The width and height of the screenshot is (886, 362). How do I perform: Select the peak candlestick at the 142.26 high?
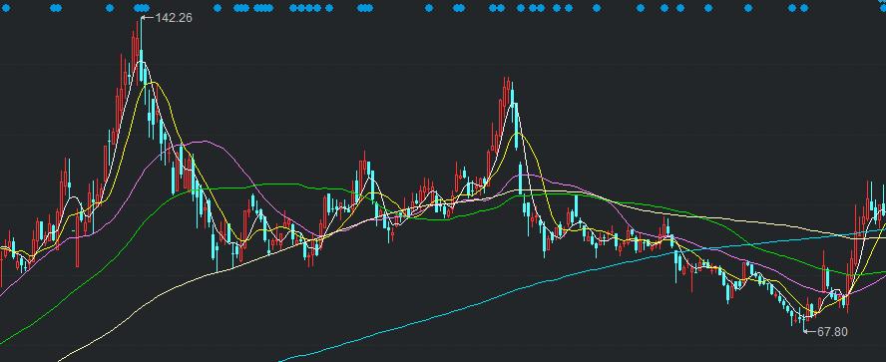point(141,51)
